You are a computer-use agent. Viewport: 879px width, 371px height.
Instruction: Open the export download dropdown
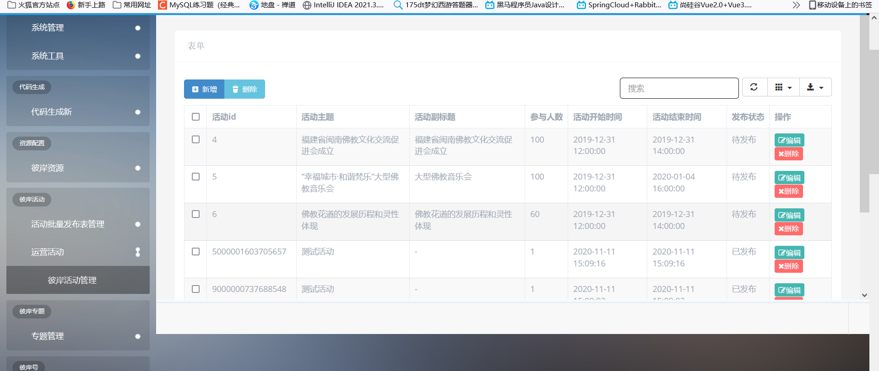[815, 87]
